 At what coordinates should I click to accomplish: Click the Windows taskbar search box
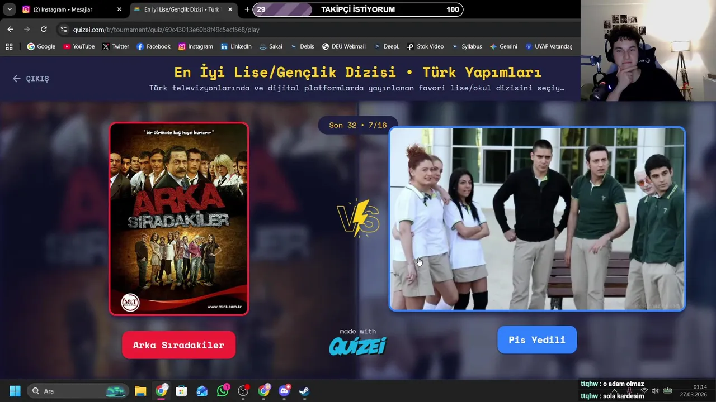coord(78,391)
